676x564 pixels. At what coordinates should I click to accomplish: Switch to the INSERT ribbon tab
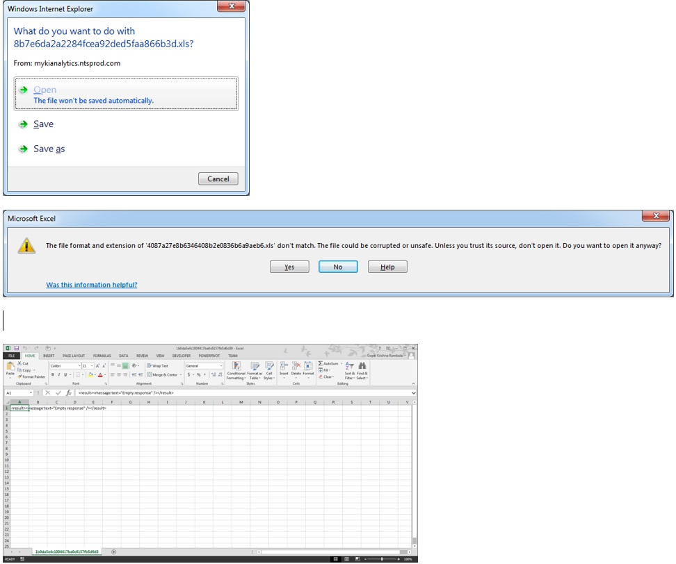click(x=49, y=356)
